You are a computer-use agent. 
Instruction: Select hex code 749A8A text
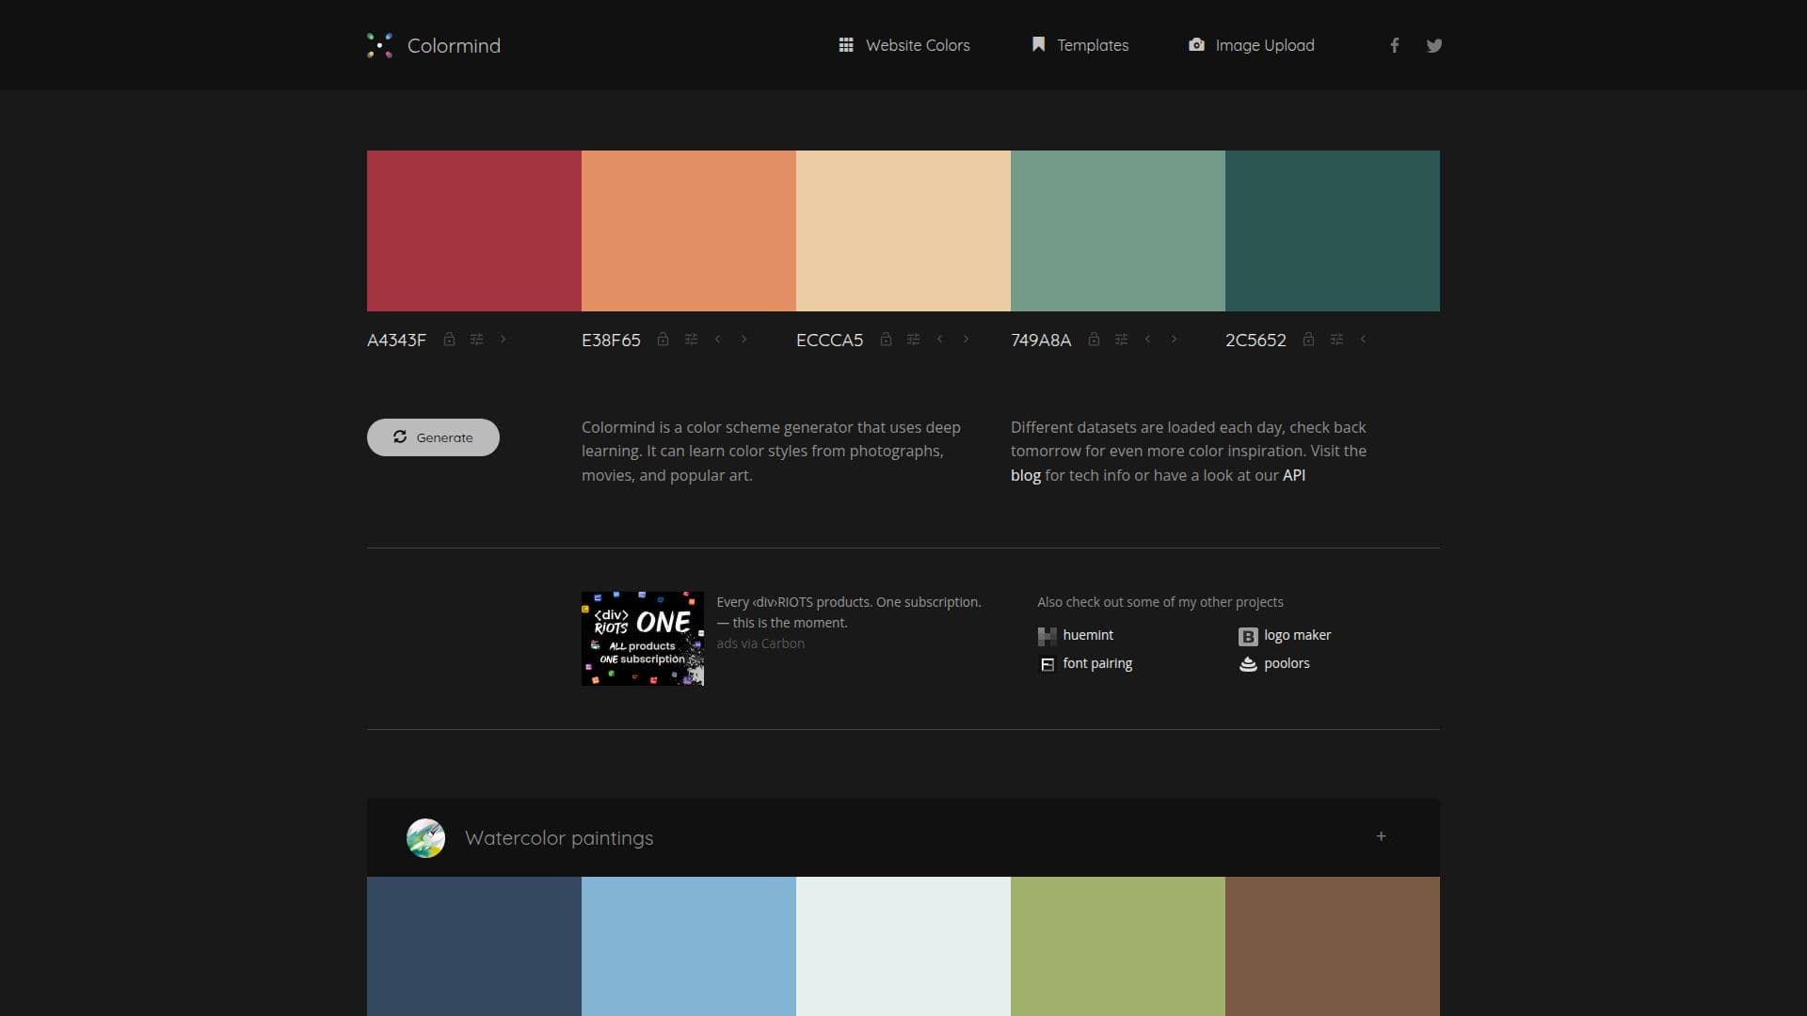click(1041, 341)
